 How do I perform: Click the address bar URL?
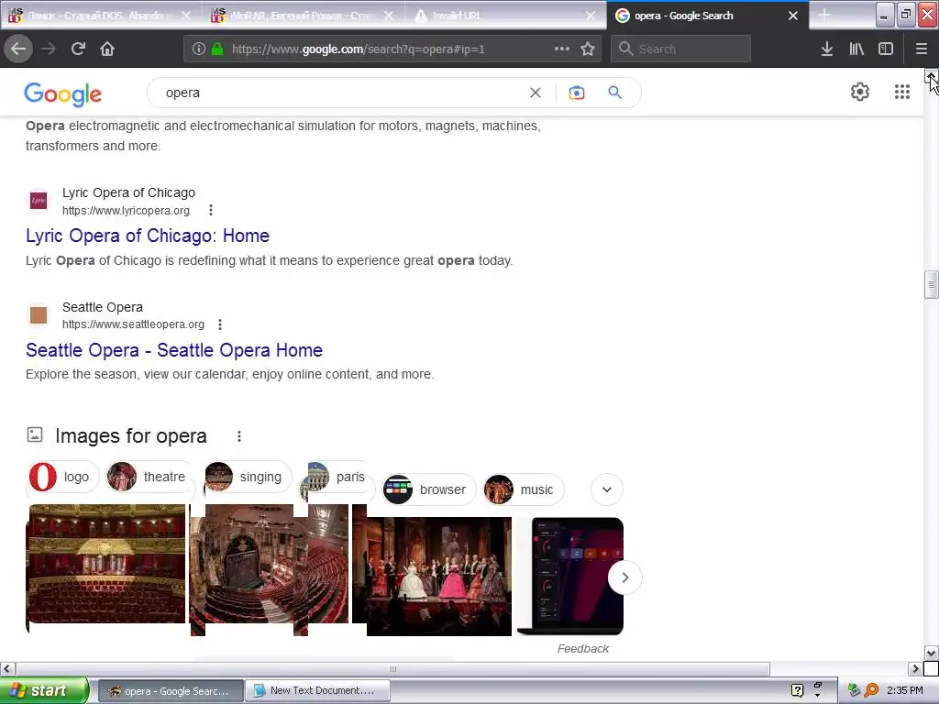tap(358, 49)
